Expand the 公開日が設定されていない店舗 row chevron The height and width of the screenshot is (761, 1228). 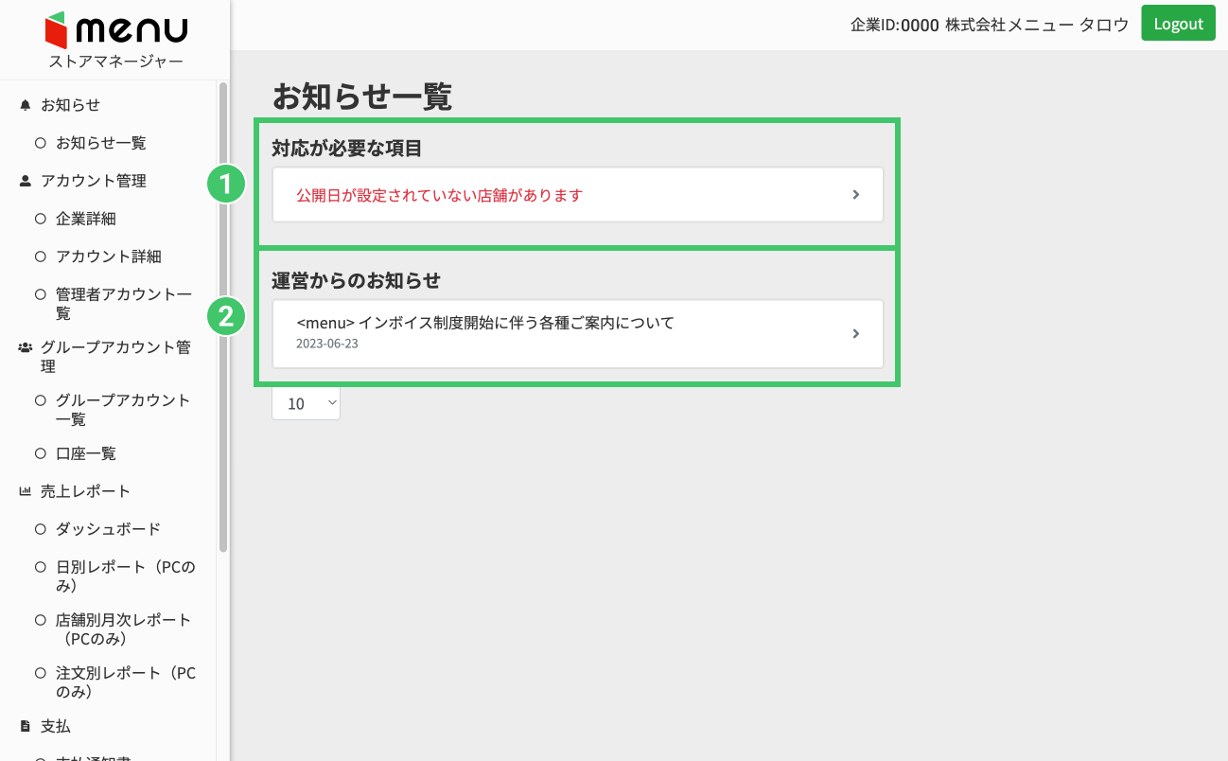pos(855,195)
